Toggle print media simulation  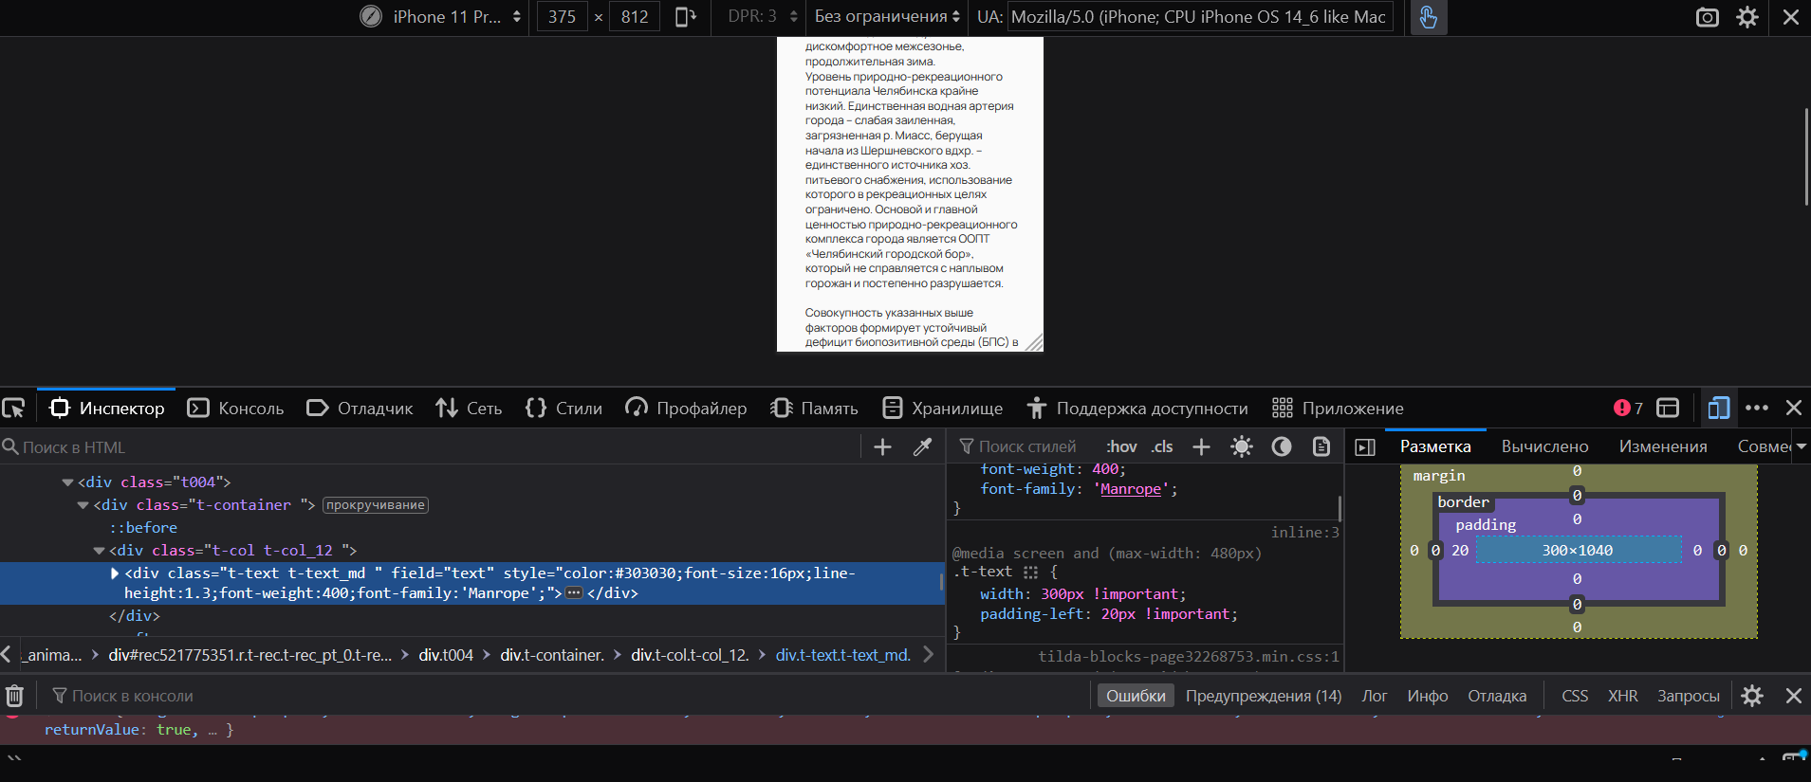pos(1321,446)
